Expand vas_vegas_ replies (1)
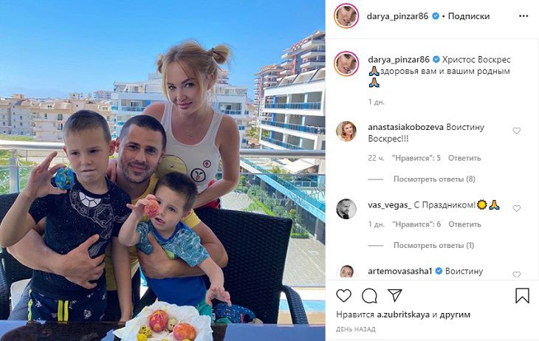 click(433, 246)
